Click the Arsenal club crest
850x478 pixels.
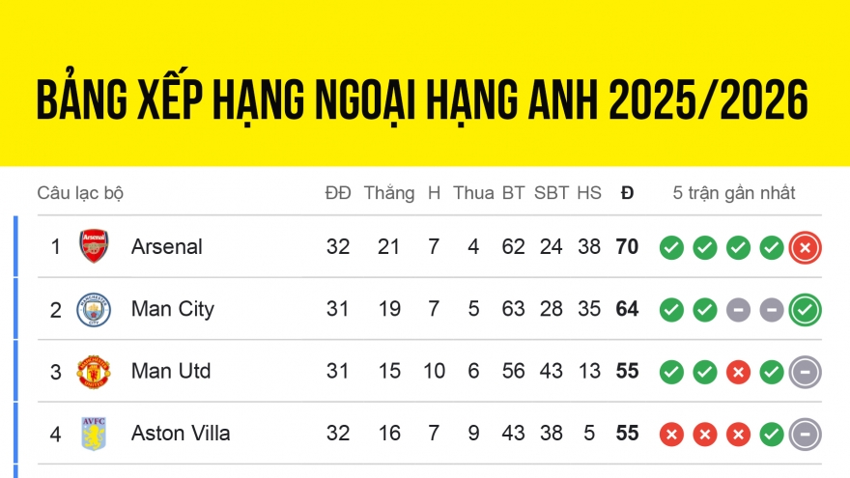point(94,247)
